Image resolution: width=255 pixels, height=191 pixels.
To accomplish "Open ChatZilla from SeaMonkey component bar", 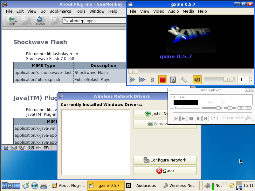I will click(39, 148).
